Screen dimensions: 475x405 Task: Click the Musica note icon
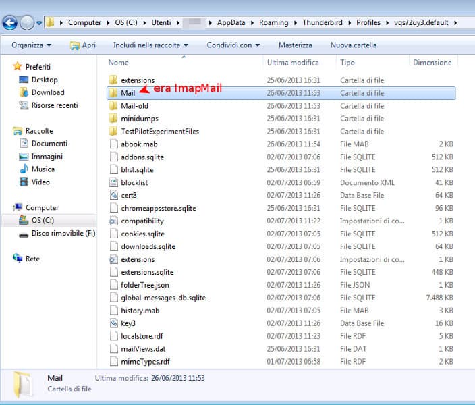(x=24, y=169)
